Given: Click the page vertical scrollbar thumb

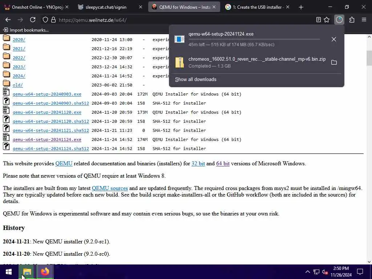Looking at the screenshot, I should (x=369, y=58).
